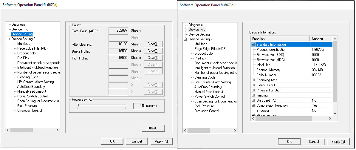The width and height of the screenshot is (356, 150).
Task: Click Total Count (ADF) value field
Action: pos(118,30)
